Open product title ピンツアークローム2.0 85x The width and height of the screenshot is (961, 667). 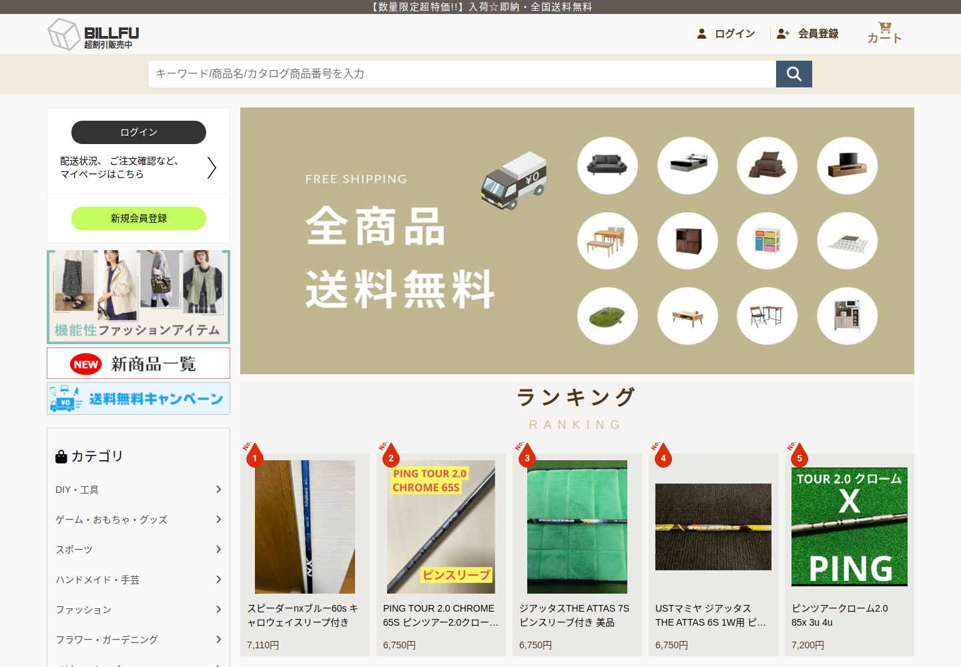840,615
